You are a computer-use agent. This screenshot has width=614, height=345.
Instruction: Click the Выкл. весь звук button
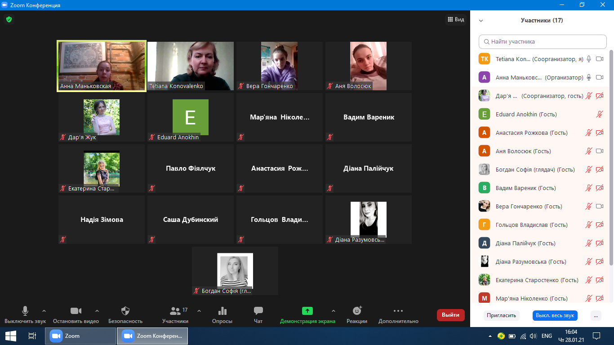tap(555, 315)
